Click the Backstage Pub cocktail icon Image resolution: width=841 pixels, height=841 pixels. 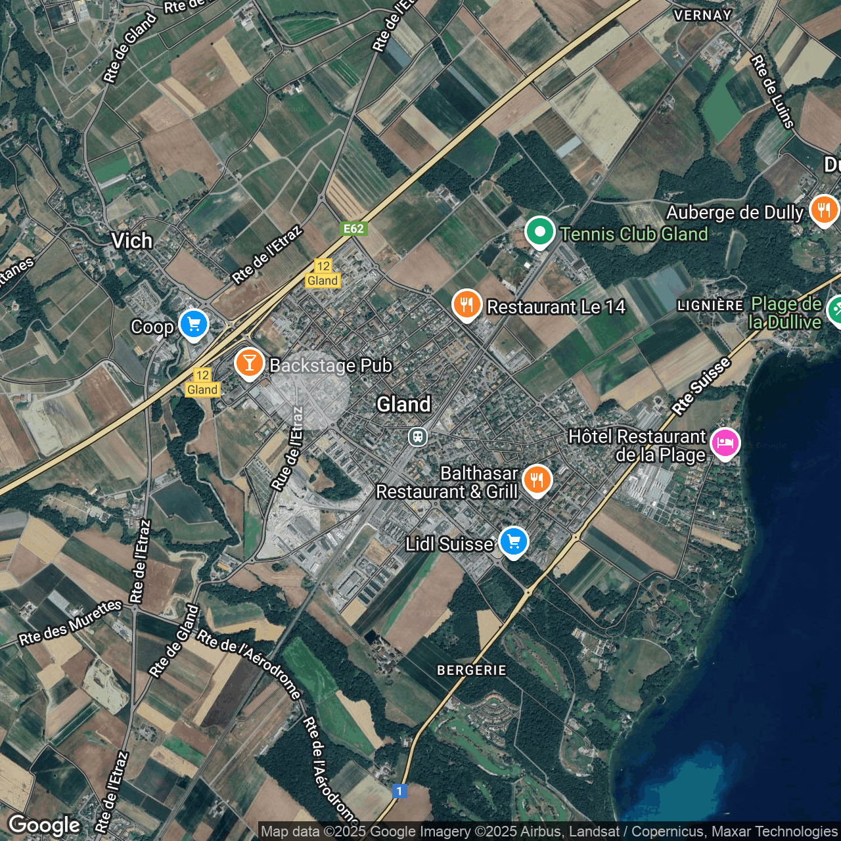click(x=249, y=363)
